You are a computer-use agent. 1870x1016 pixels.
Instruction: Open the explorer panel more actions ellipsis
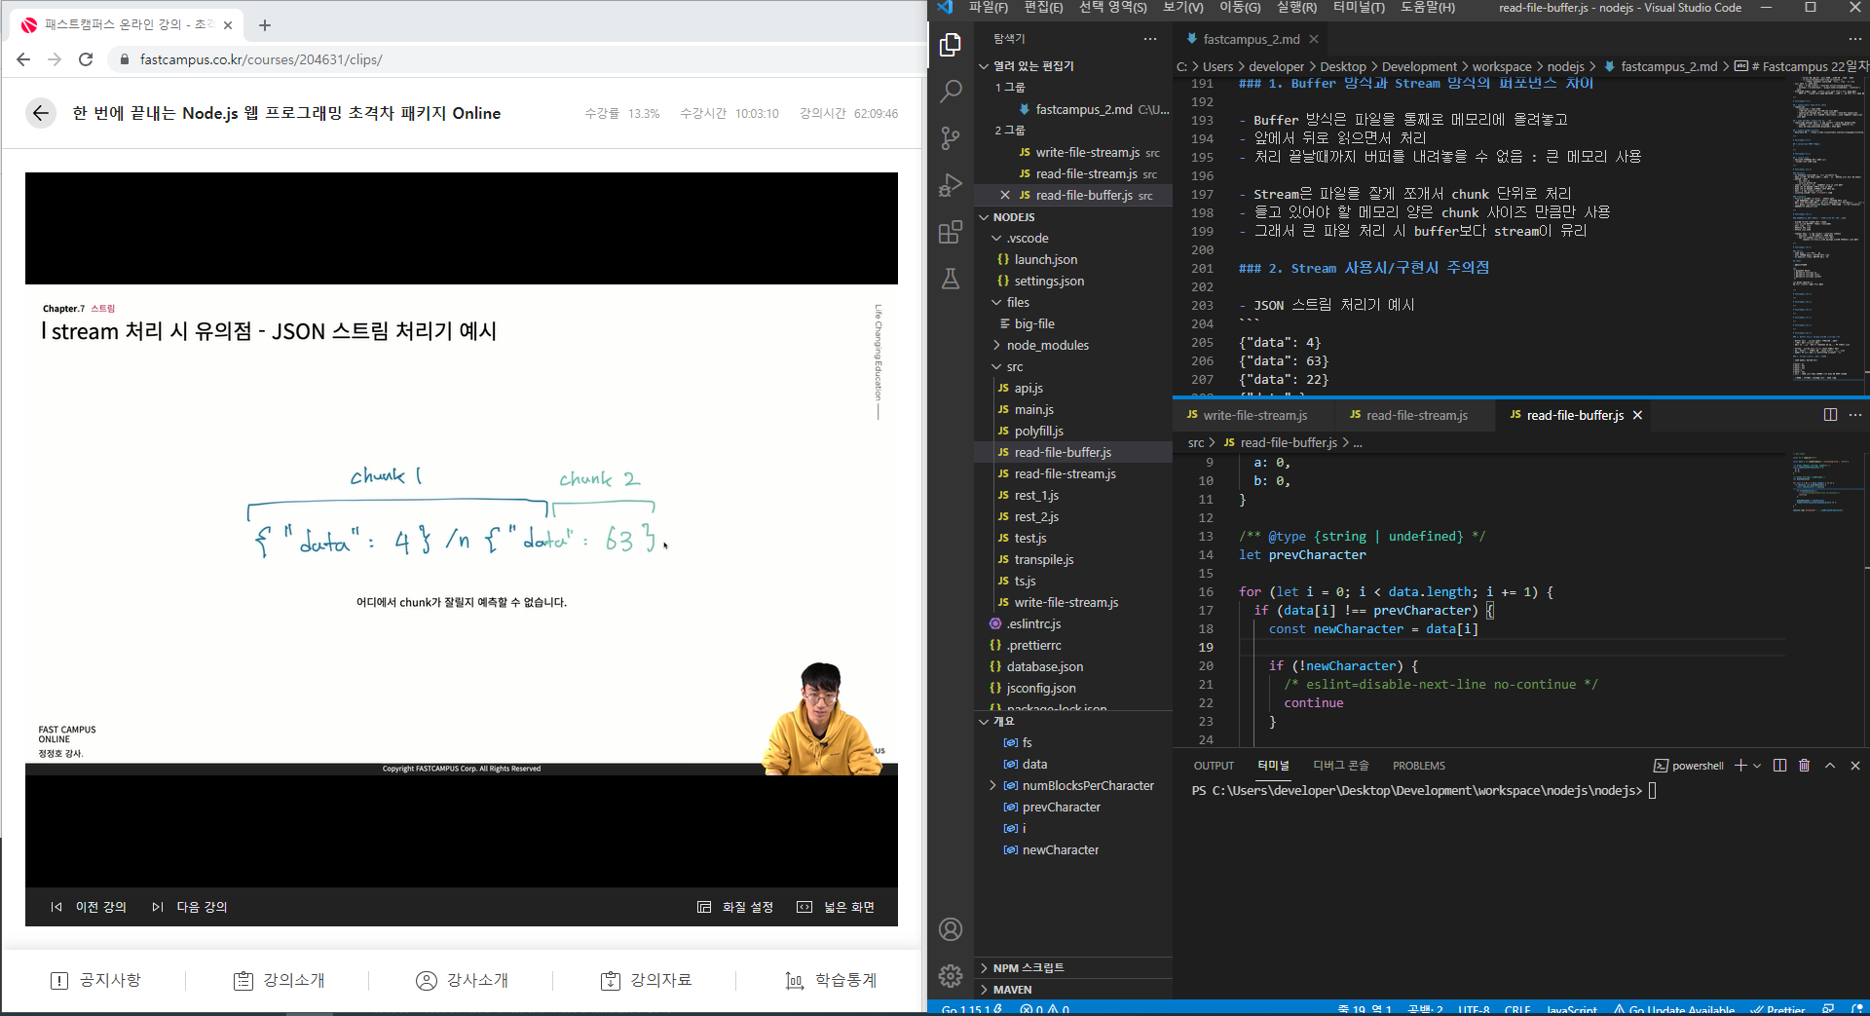[x=1150, y=39]
